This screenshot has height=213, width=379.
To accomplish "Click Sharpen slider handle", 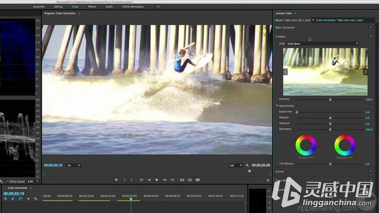I will point(330,118).
